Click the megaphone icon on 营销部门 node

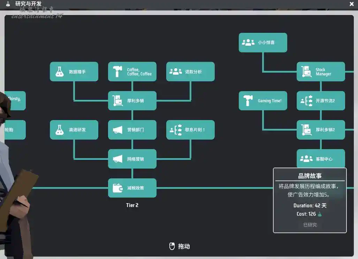coord(117,130)
